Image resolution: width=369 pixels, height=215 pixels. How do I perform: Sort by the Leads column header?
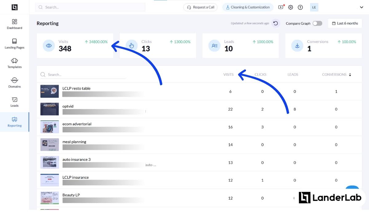[x=293, y=75]
